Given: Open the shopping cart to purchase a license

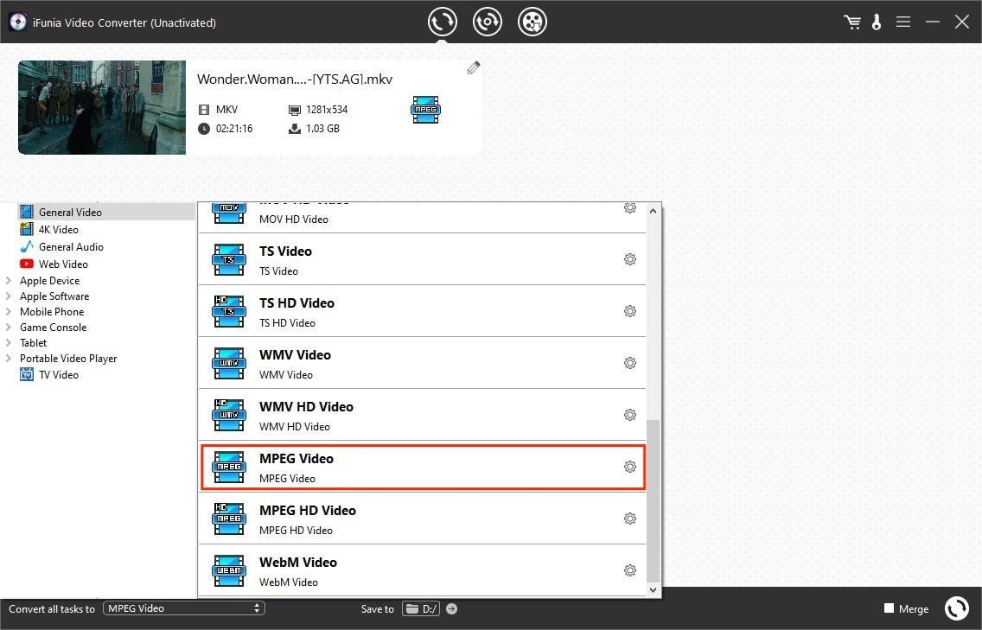Looking at the screenshot, I should click(851, 22).
